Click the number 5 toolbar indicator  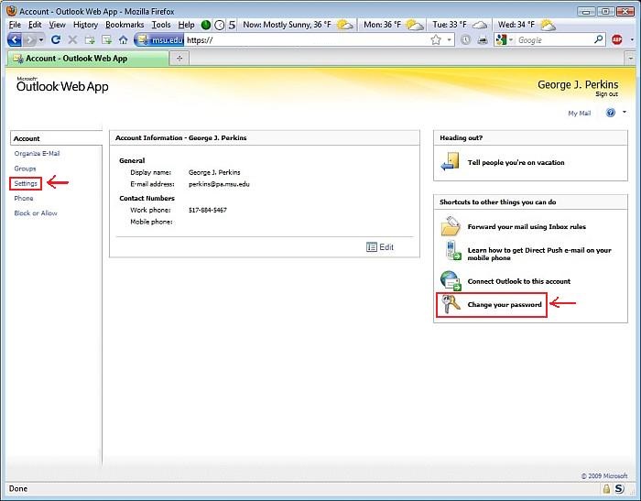pyautogui.click(x=232, y=25)
